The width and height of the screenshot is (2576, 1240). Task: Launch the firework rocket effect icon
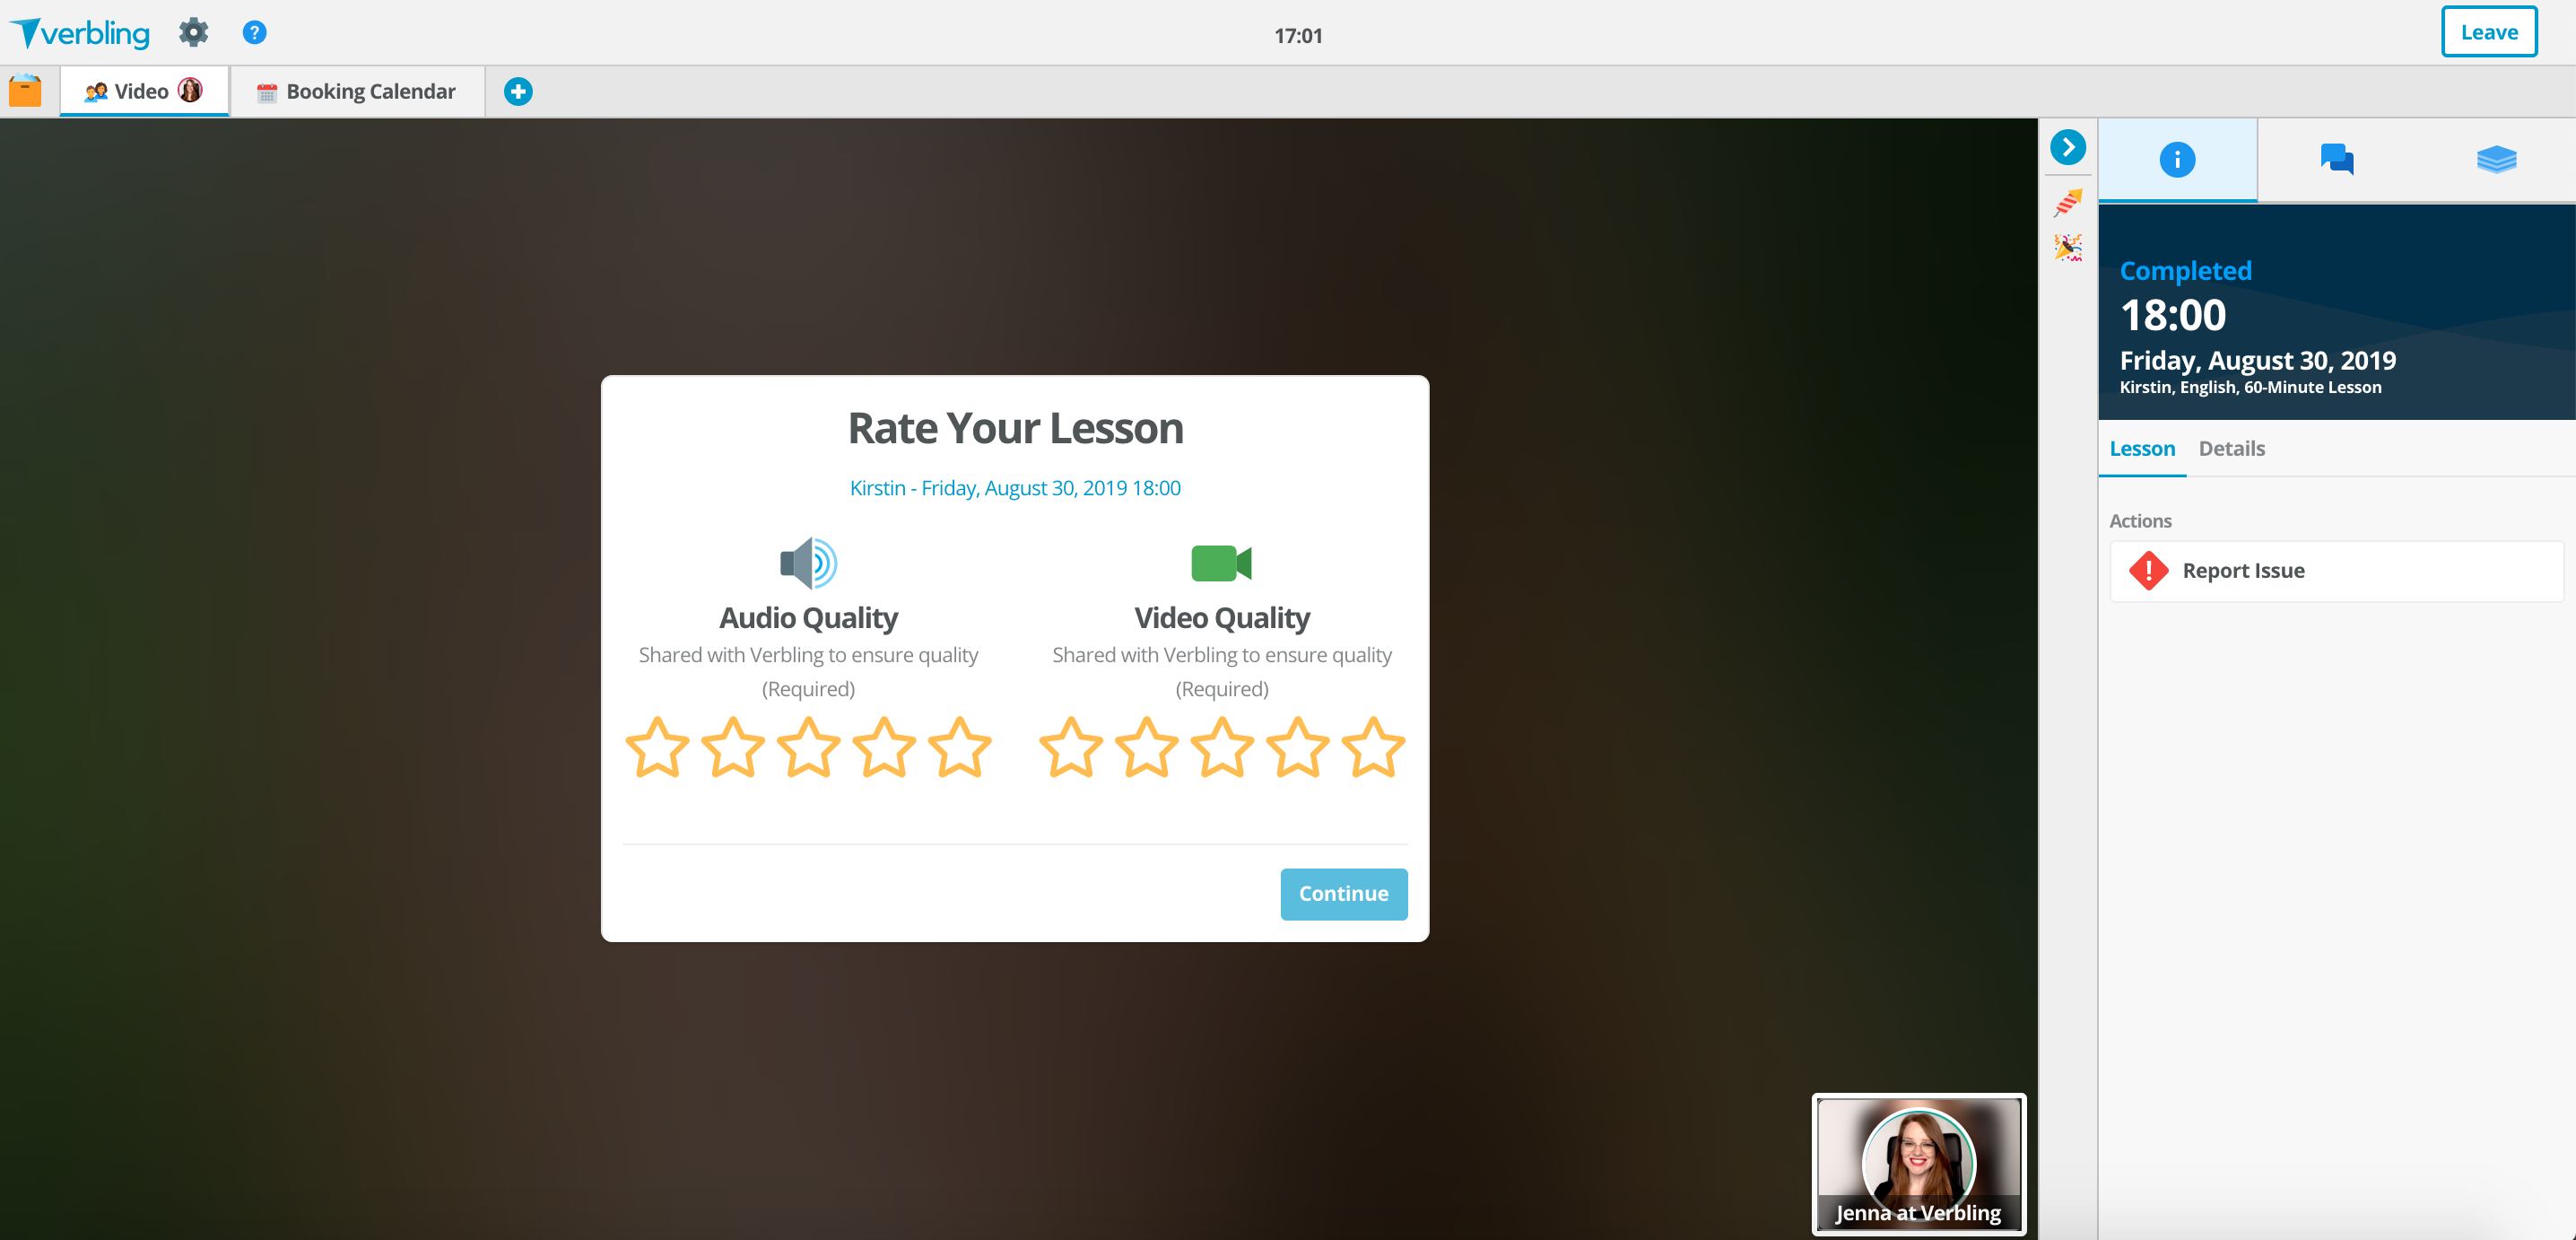2068,202
